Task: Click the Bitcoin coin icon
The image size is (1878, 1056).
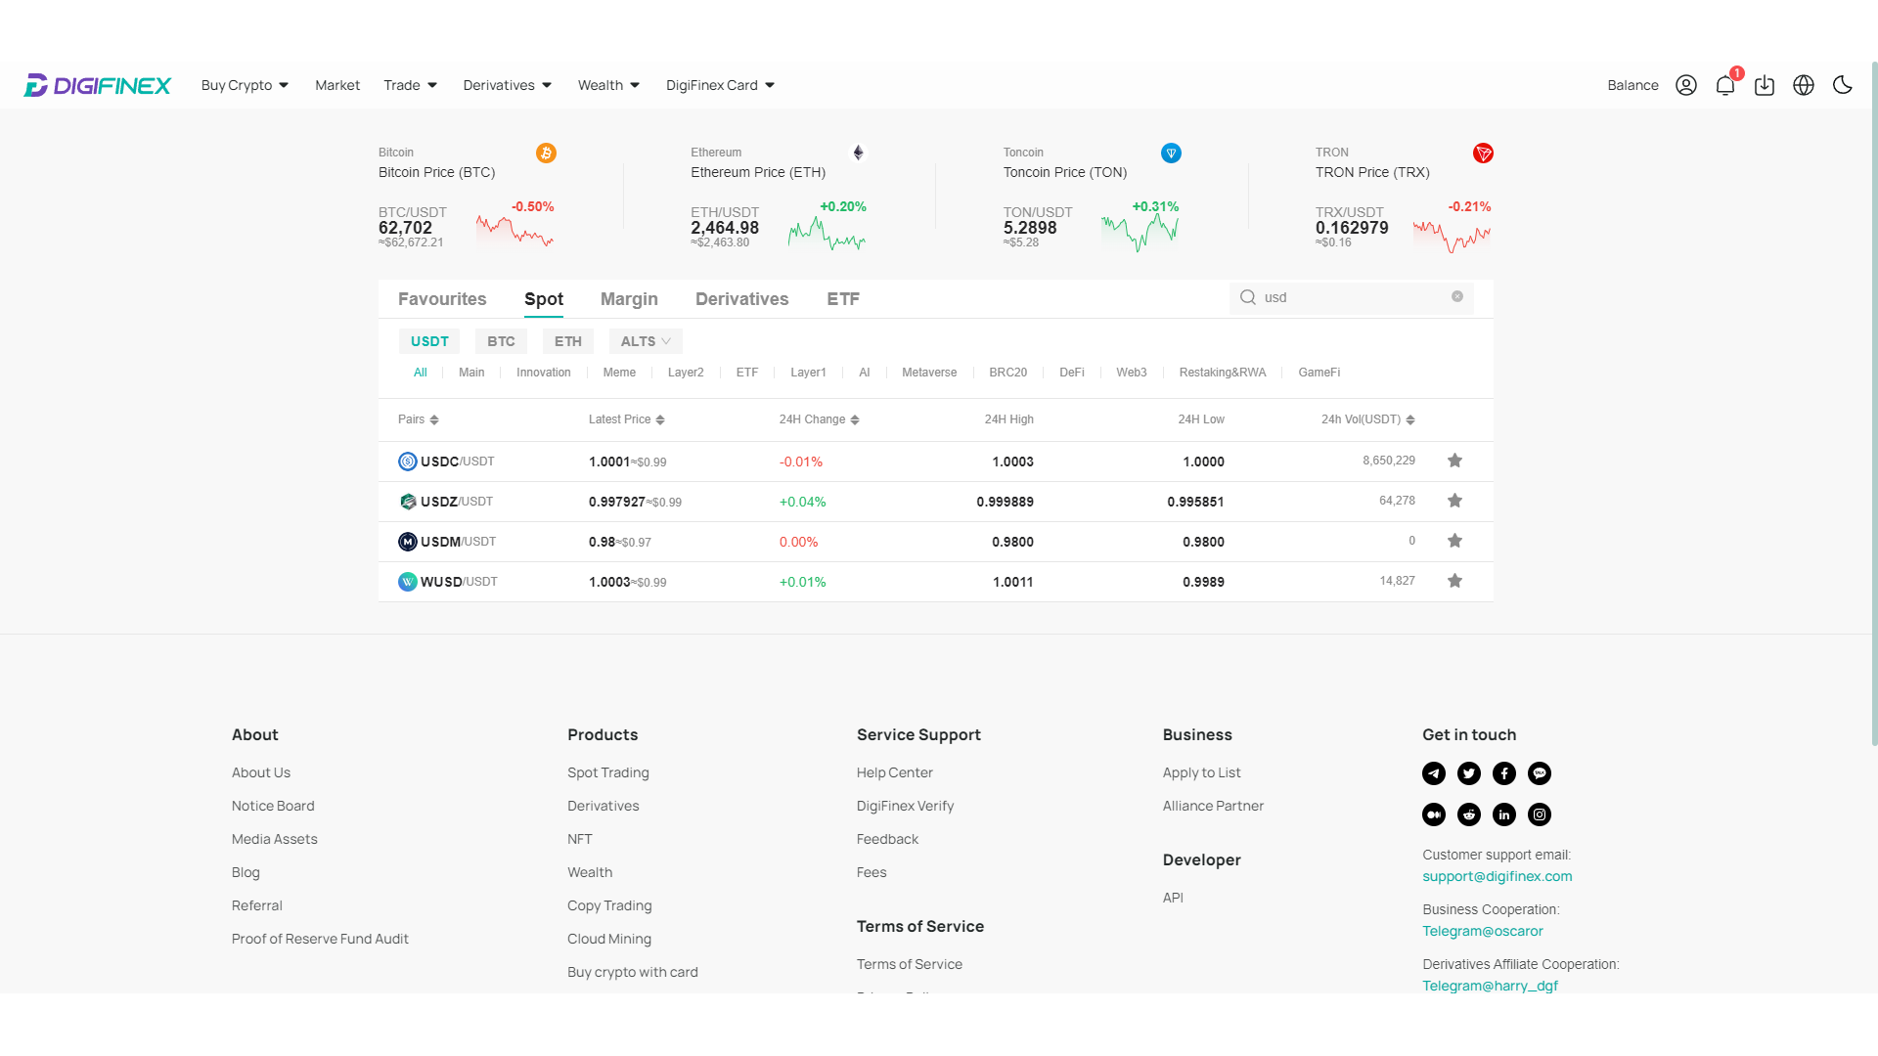Action: (546, 154)
